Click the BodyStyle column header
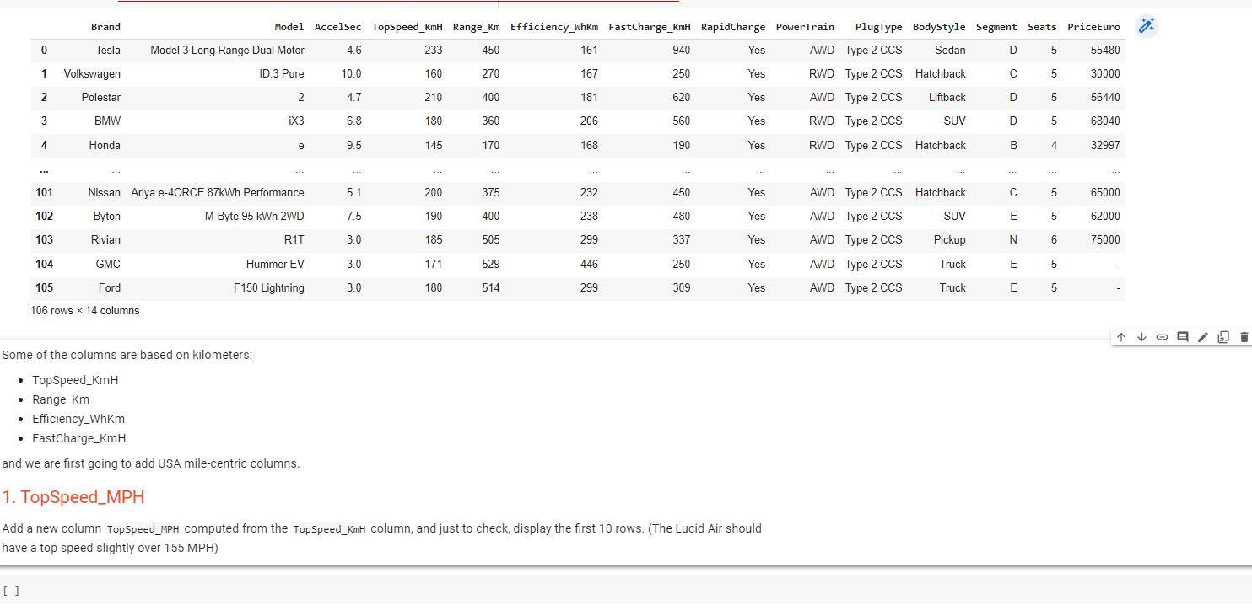Screen dimensions: 1252x616 (x=939, y=27)
